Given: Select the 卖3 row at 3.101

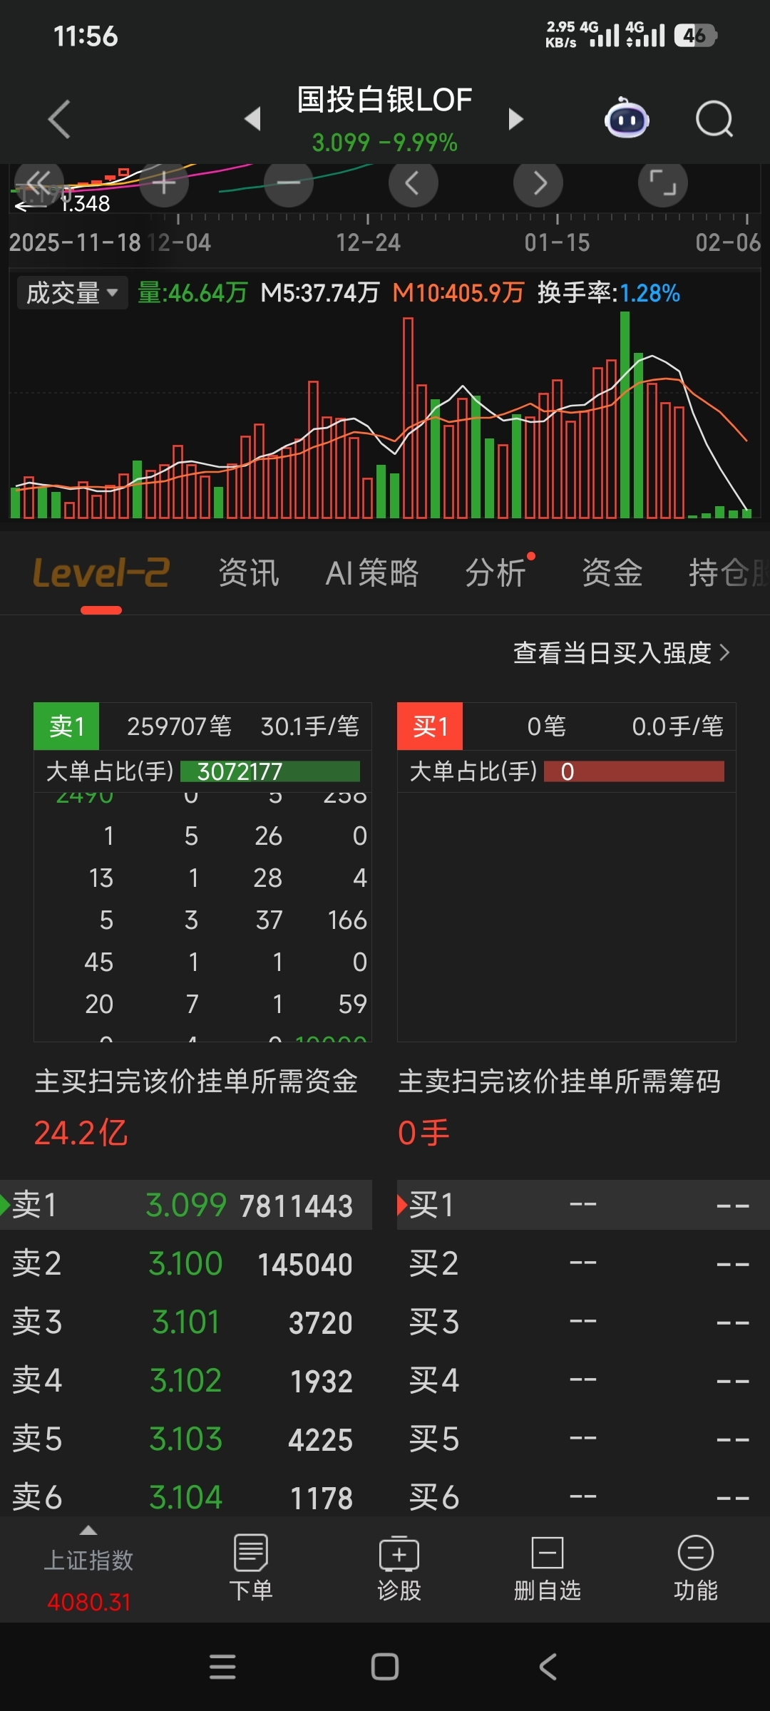Looking at the screenshot, I should [186, 1322].
